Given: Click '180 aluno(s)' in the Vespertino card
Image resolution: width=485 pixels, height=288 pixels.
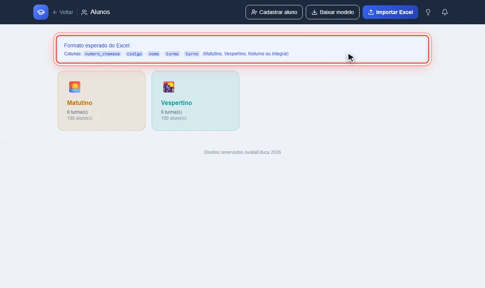Looking at the screenshot, I should pyautogui.click(x=174, y=118).
